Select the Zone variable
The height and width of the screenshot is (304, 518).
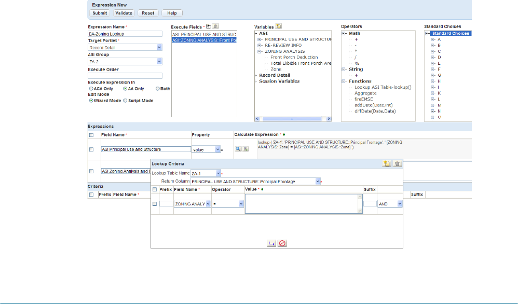(276, 70)
